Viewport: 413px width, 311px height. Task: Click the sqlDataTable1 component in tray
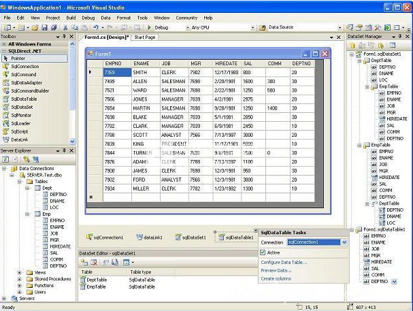[236, 238]
